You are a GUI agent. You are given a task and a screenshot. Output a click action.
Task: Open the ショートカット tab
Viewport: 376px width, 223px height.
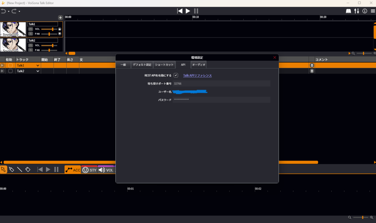pos(164,65)
